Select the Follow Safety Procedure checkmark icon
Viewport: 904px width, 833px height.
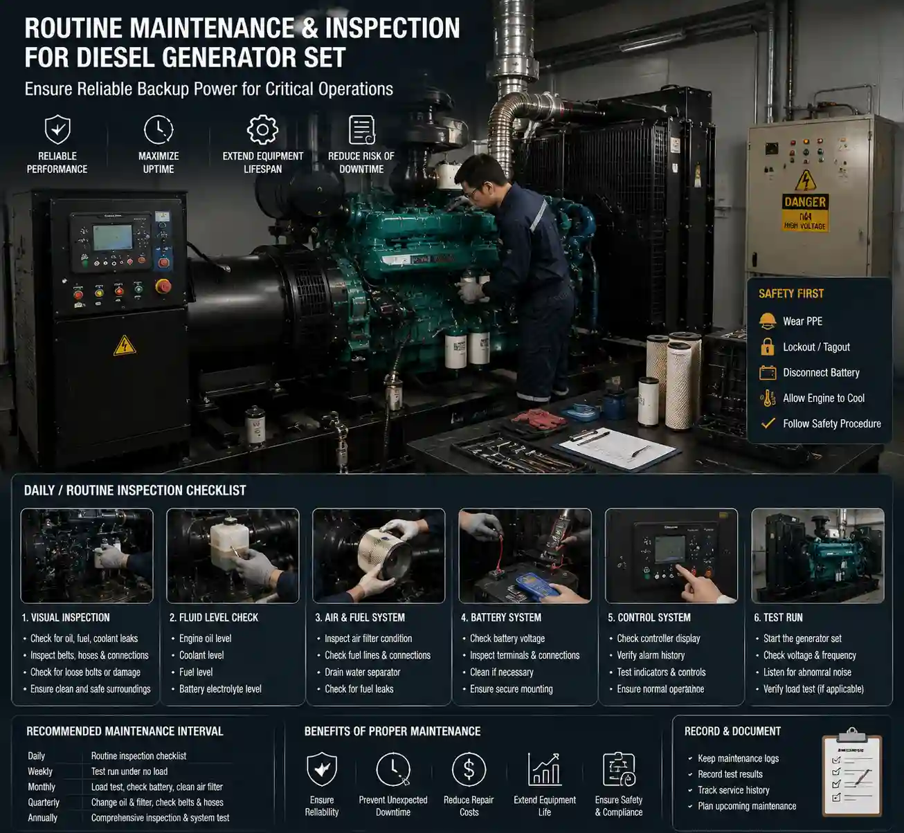768,423
